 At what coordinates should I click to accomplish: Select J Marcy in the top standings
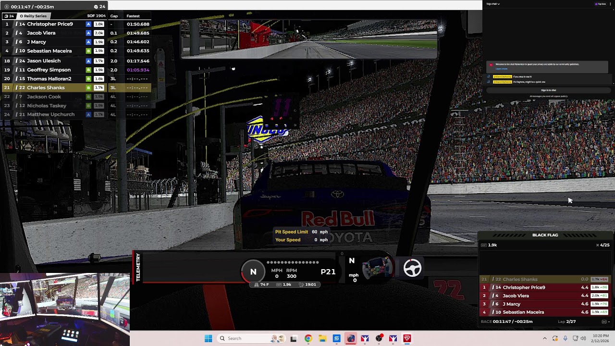click(76, 42)
